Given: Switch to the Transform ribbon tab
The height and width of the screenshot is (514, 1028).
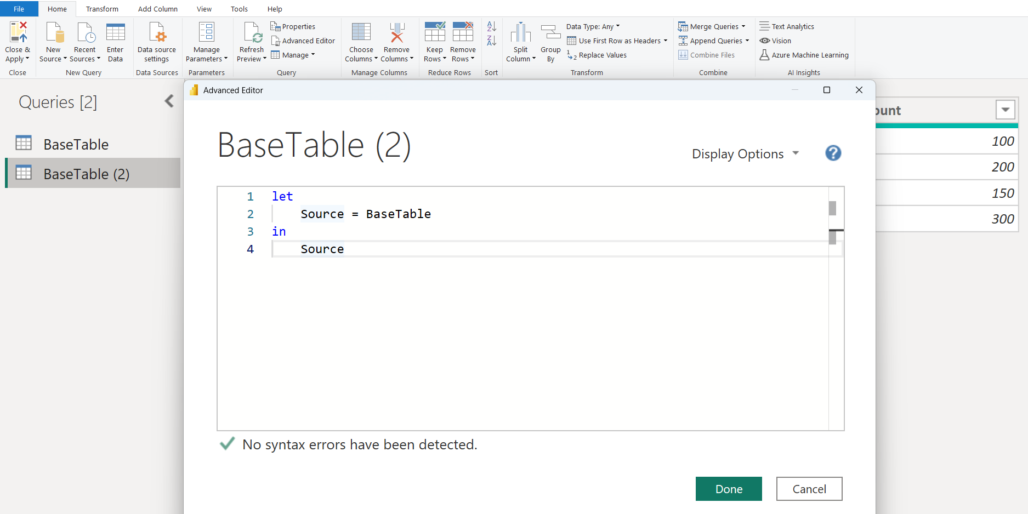Looking at the screenshot, I should click(x=102, y=9).
